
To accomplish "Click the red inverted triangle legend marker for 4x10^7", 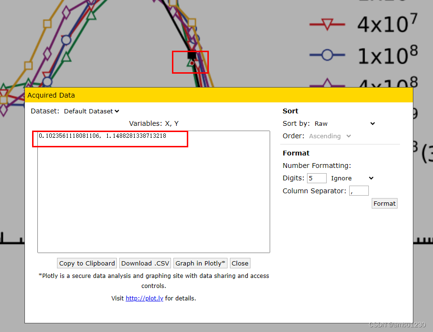I will pyautogui.click(x=327, y=24).
